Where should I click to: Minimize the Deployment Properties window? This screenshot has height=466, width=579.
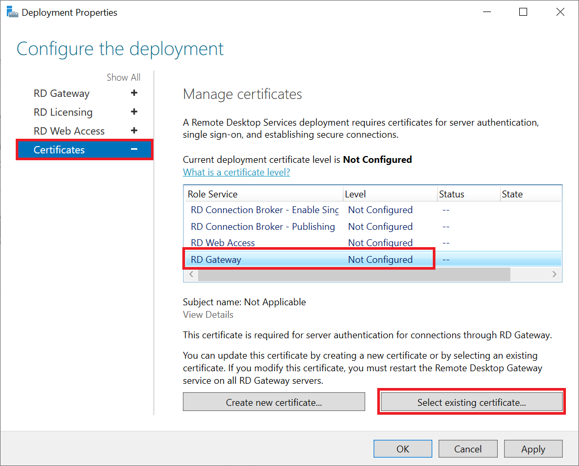[487, 12]
